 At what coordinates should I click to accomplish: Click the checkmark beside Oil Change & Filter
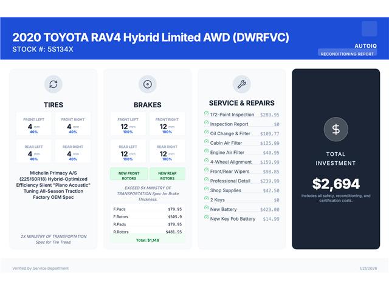pyautogui.click(x=207, y=133)
